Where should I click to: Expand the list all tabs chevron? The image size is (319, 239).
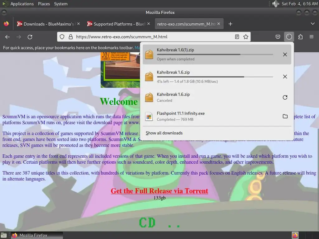313,24
